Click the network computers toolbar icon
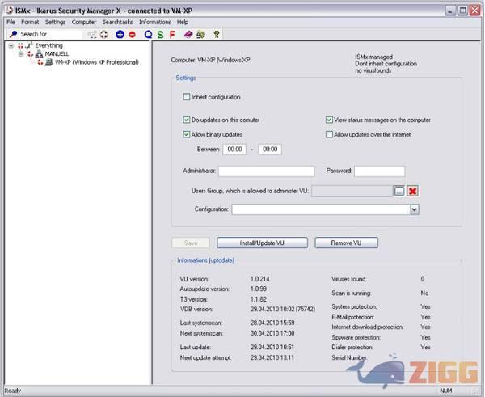 [200, 34]
